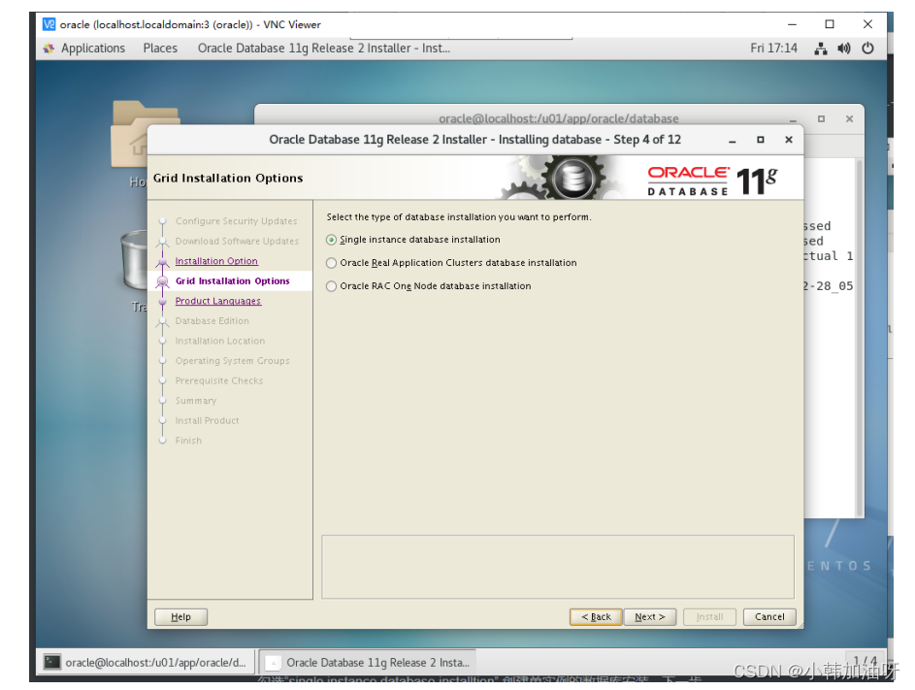
Task: Click the VNC Viewer logo icon
Action: [49, 24]
